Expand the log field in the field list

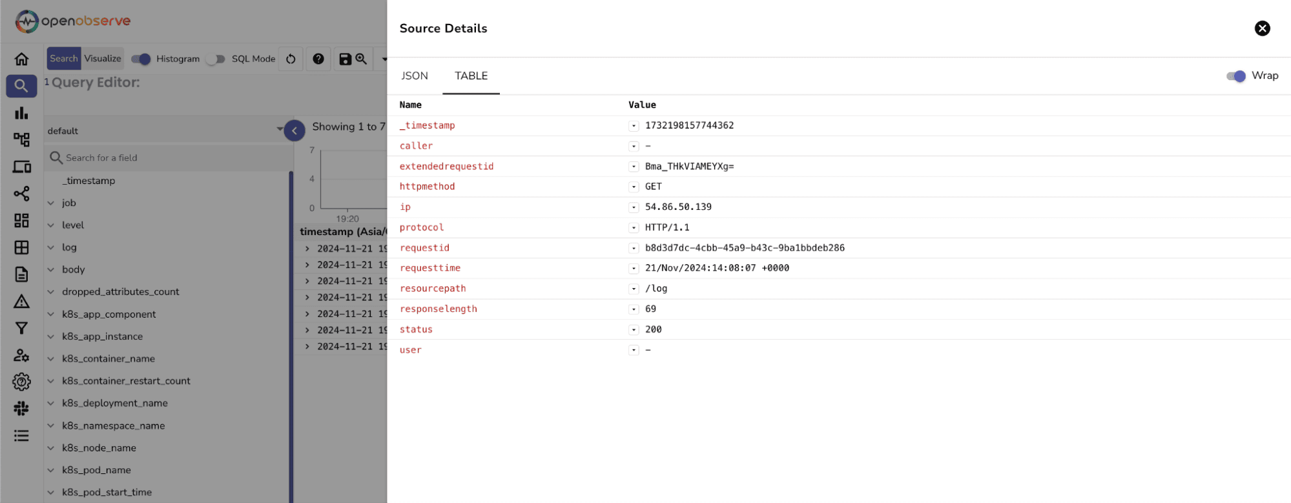[51, 247]
